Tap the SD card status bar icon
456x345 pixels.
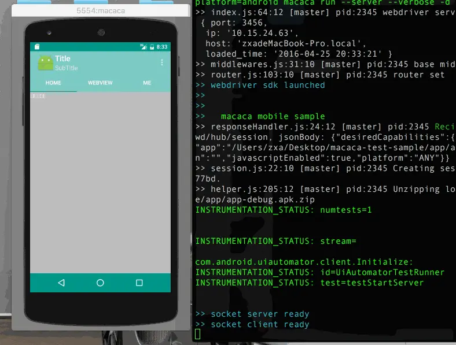click(x=37, y=46)
